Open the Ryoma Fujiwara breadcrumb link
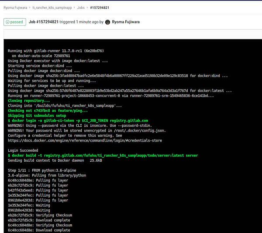This screenshot has width=262, height=233. (x=17, y=7)
